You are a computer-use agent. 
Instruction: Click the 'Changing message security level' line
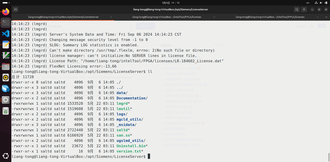(x=80, y=40)
